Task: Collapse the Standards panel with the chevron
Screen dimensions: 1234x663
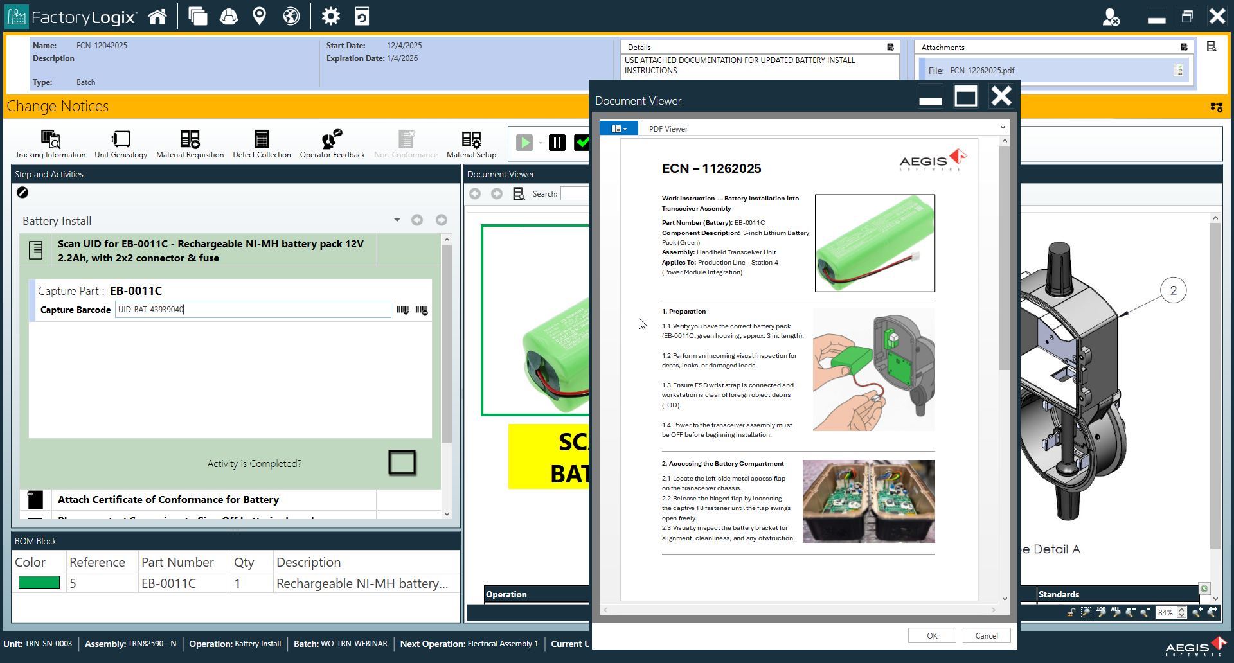Action: point(1215,598)
